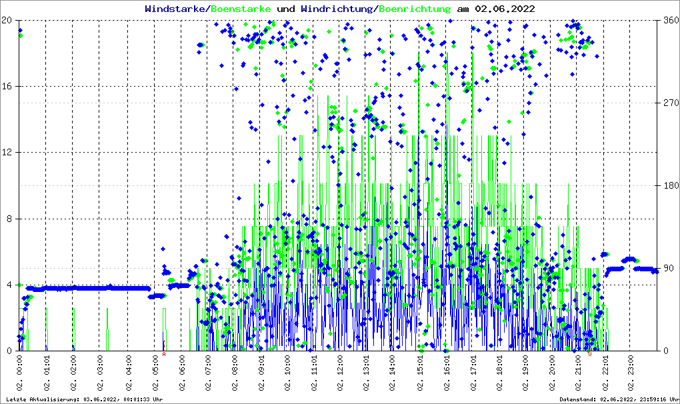Click the red sunset 'U' marker
Image resolution: width=680 pixels, height=404 pixels.
coord(590,354)
